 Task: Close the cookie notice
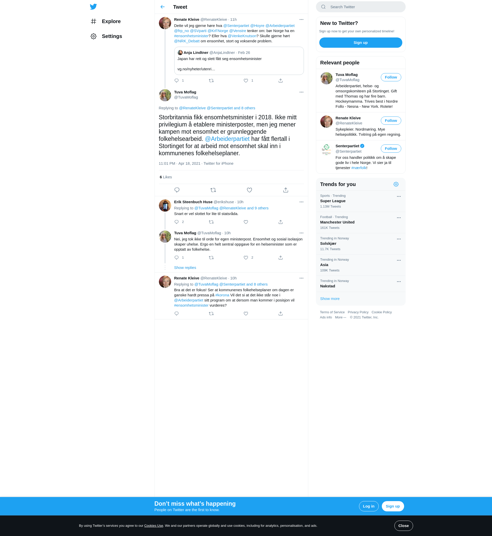403,526
